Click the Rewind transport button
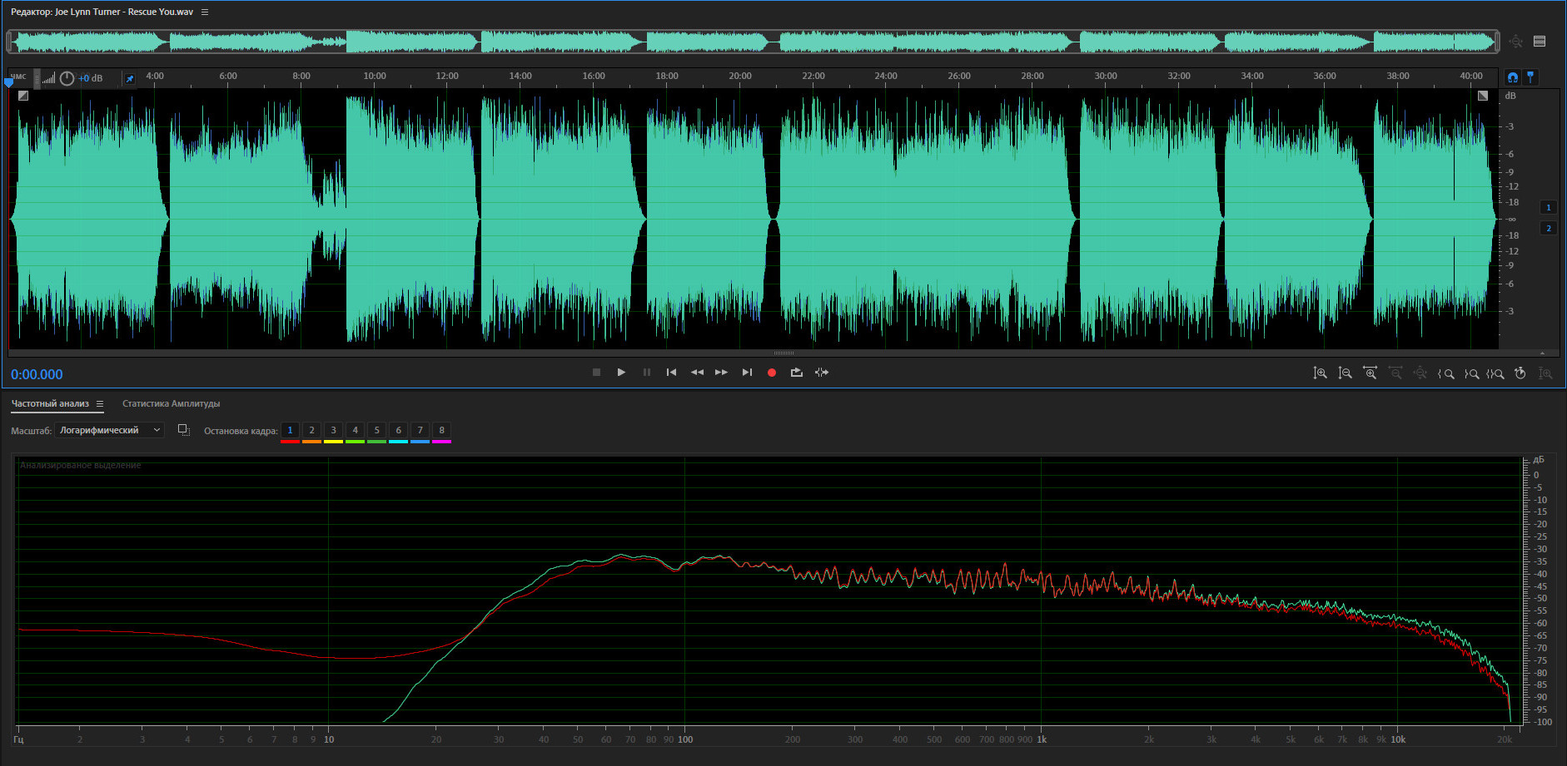This screenshot has width=1567, height=766. (697, 373)
